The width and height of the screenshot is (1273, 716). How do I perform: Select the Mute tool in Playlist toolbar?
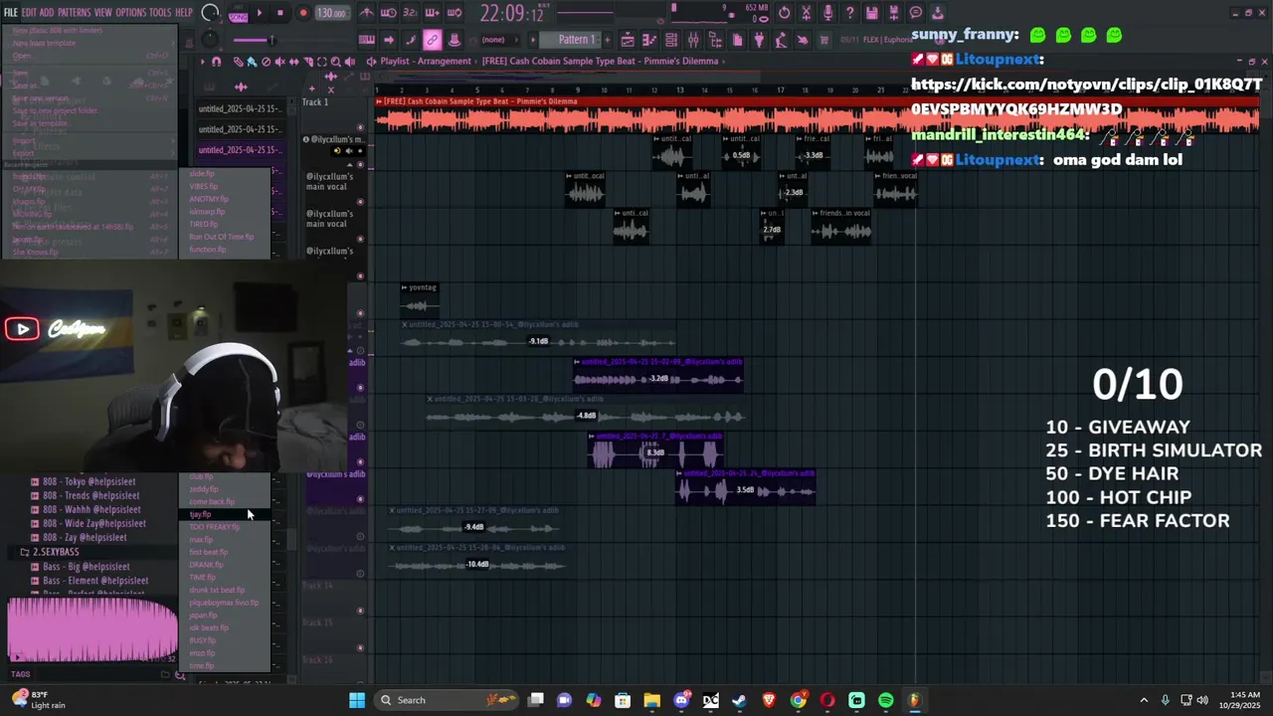click(279, 61)
